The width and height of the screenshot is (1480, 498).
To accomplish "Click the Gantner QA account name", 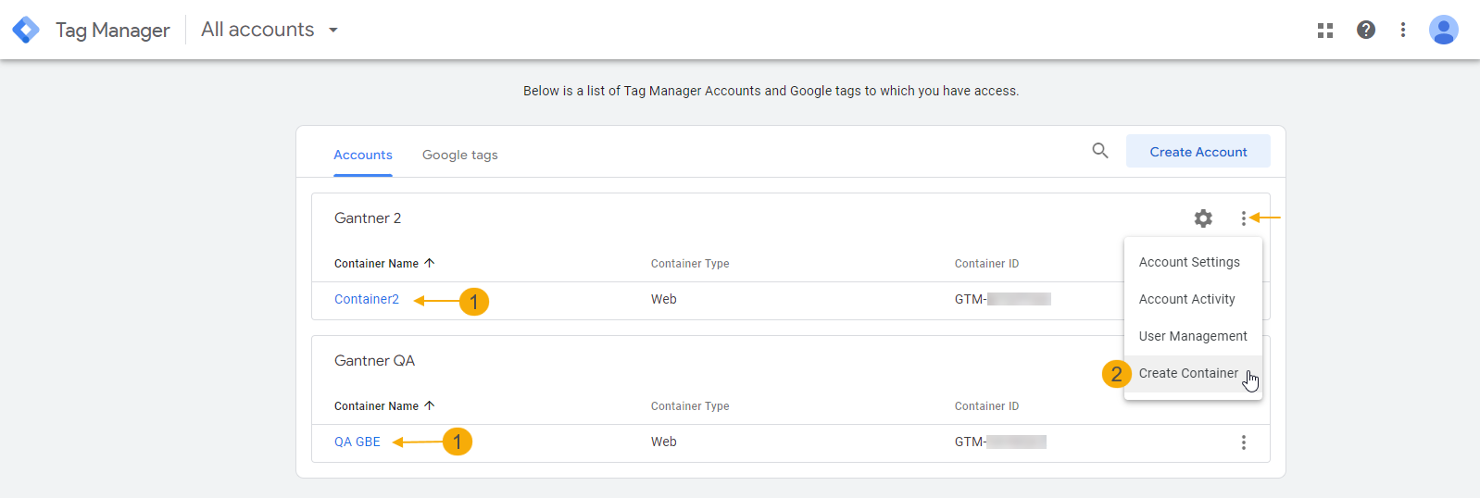I will (374, 361).
